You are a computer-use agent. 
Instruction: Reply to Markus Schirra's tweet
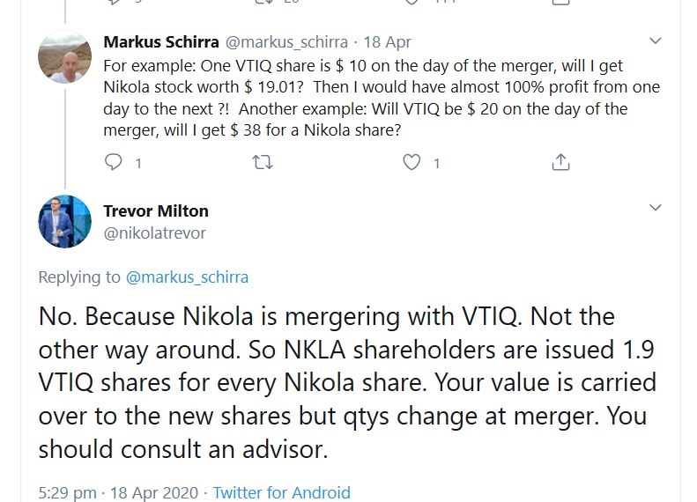click(114, 162)
